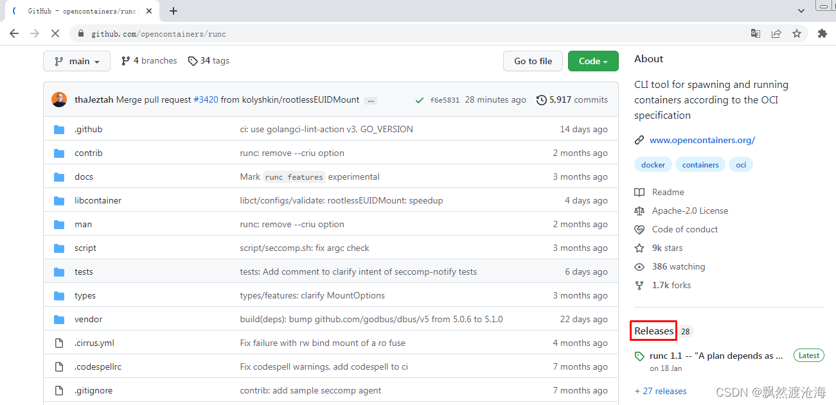
Task: Open www.opencontainers.org link
Action: point(702,140)
